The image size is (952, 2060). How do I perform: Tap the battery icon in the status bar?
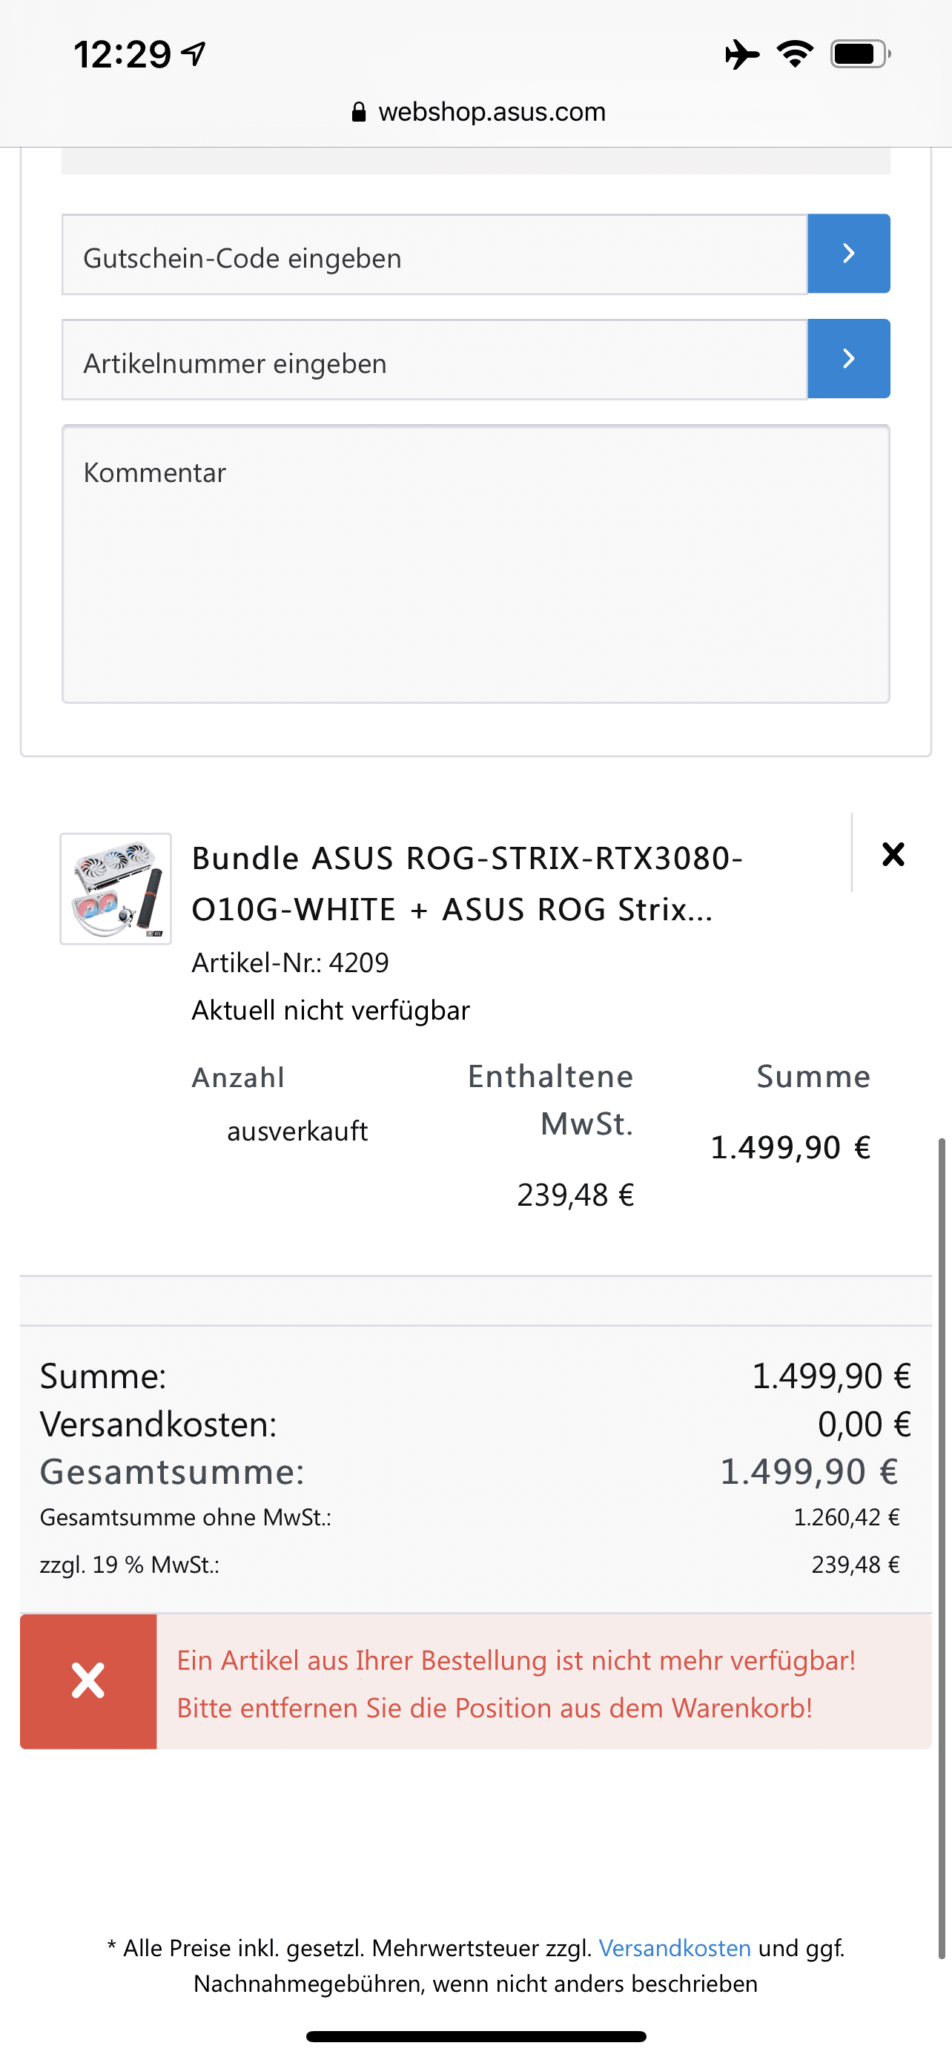pos(859,54)
